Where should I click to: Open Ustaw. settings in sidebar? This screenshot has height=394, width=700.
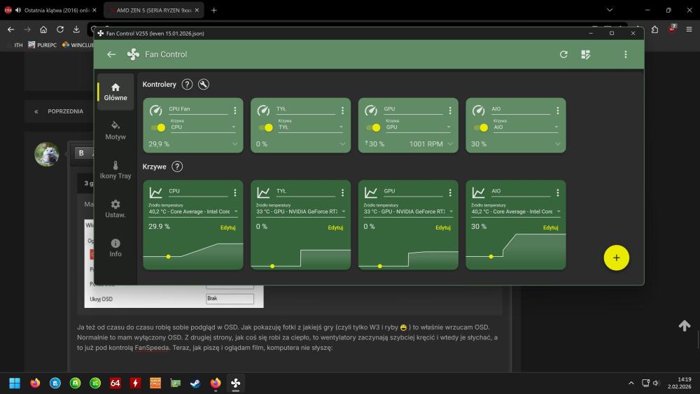tap(115, 209)
